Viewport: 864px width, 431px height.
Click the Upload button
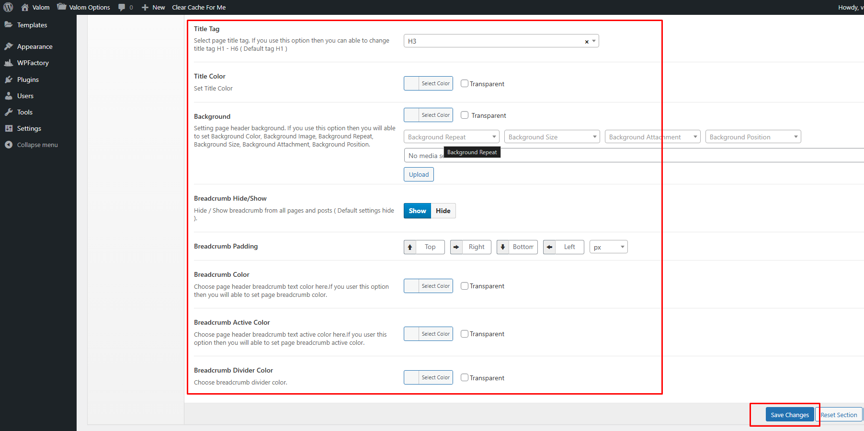pos(419,174)
